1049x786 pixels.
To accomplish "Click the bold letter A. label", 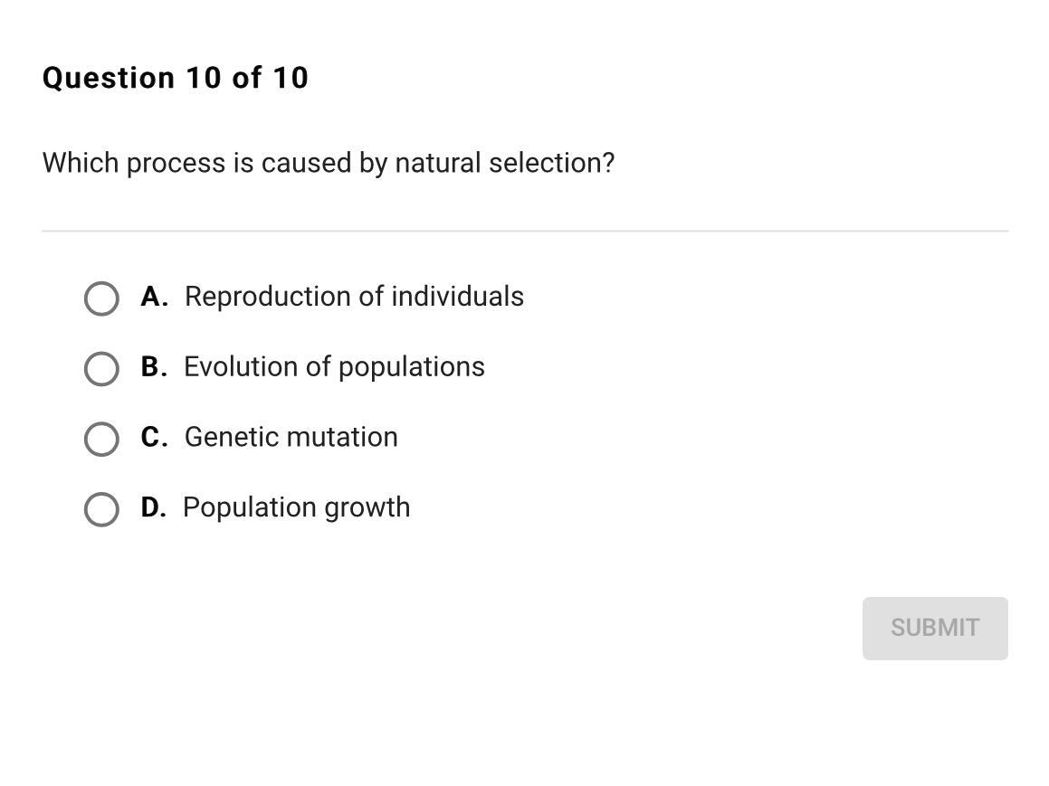I will point(154,297).
